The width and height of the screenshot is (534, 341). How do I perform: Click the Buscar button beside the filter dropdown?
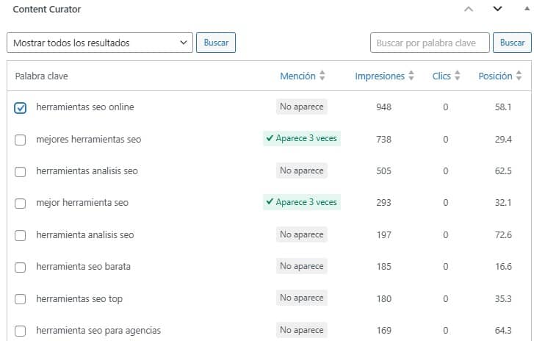[x=216, y=43]
